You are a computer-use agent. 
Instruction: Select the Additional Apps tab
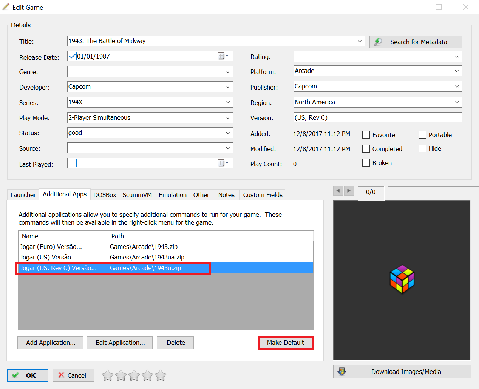tap(65, 194)
